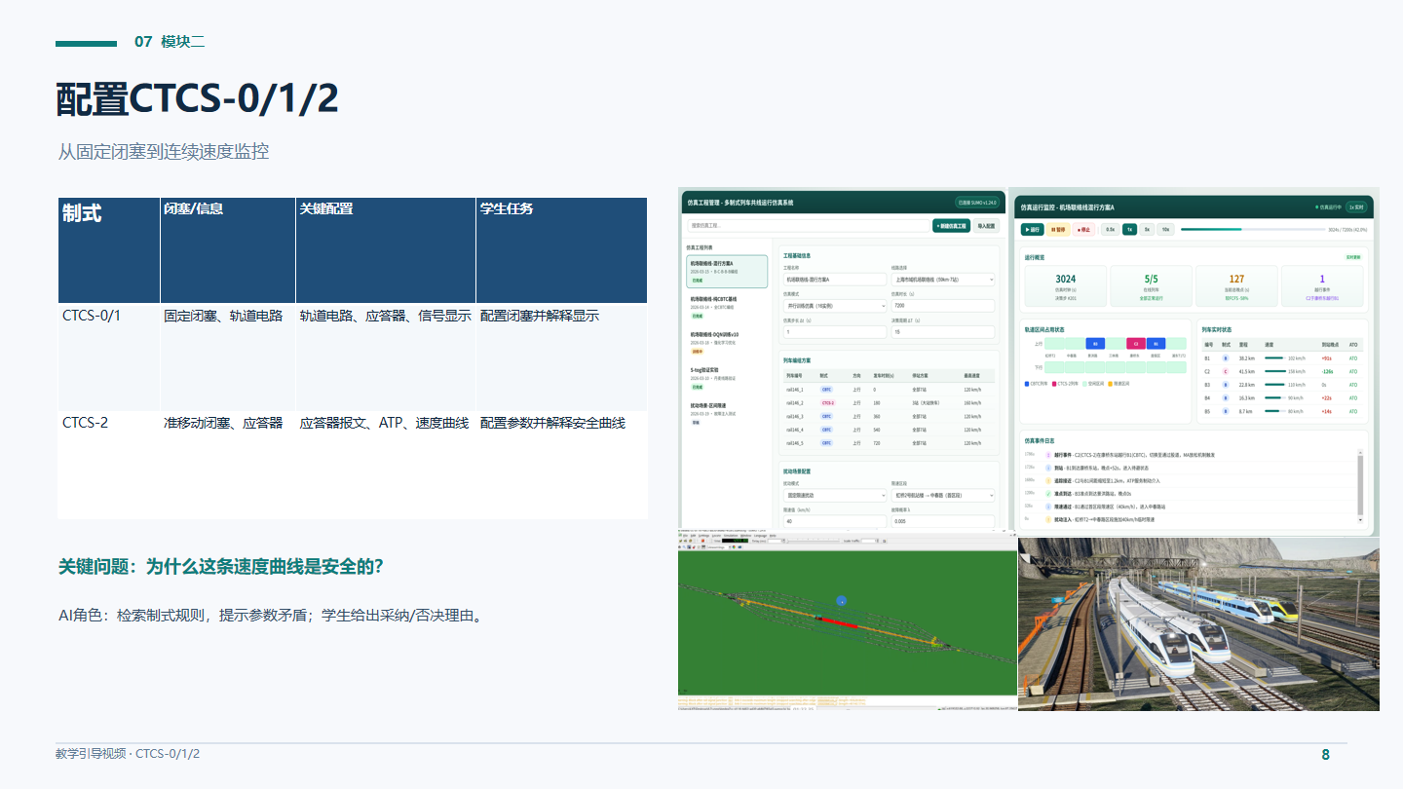Click the CTCS-2 badge in row rail146_2
Image resolution: width=1403 pixels, height=789 pixels.
tap(827, 402)
